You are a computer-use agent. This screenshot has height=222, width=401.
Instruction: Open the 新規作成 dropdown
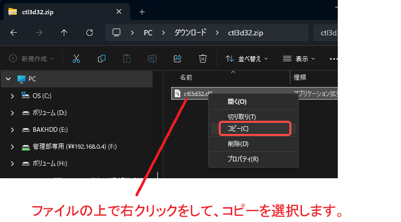tap(31, 59)
